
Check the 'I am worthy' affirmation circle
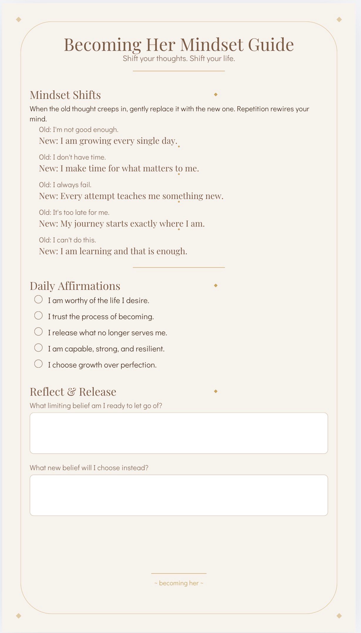point(38,299)
